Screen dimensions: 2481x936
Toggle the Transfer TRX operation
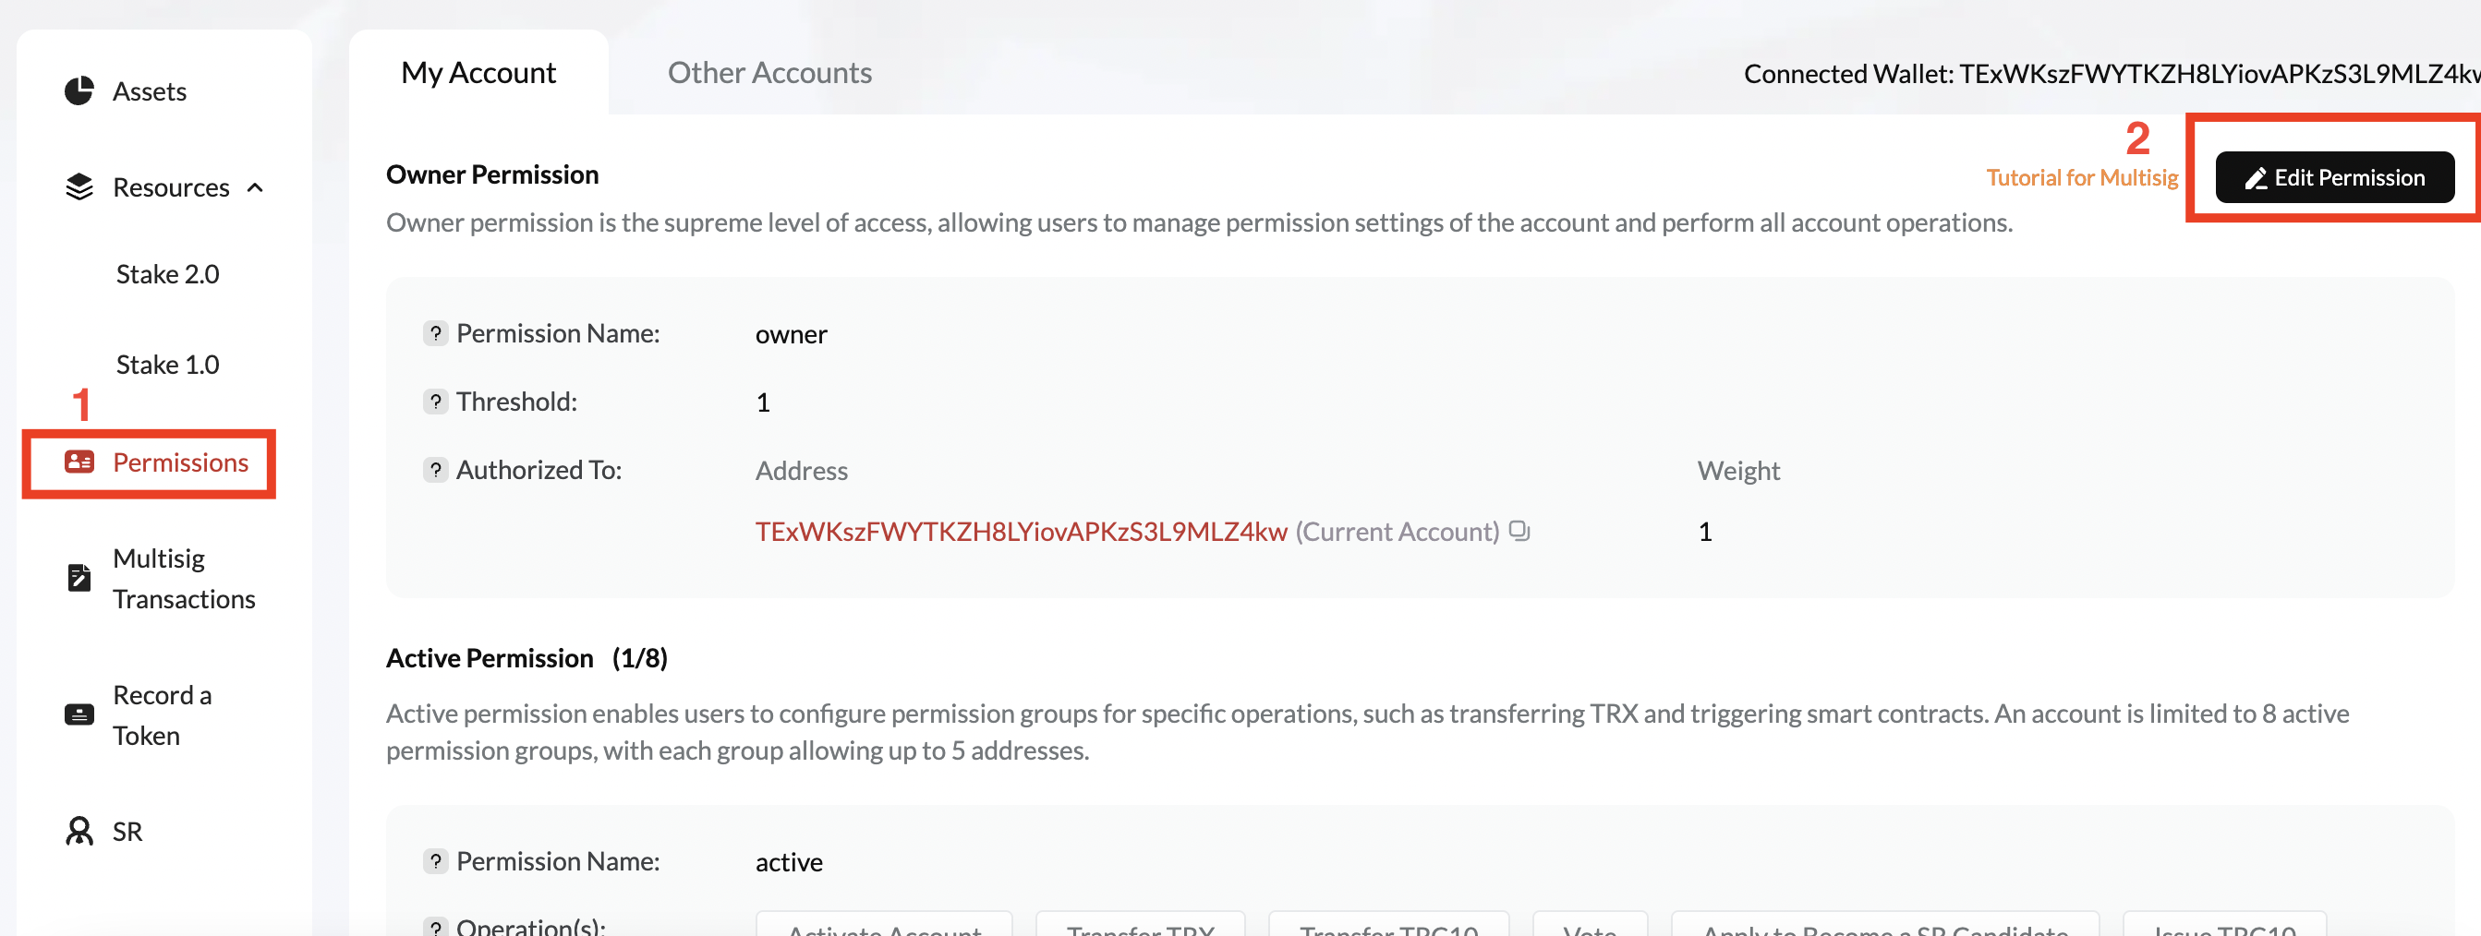point(1140,929)
